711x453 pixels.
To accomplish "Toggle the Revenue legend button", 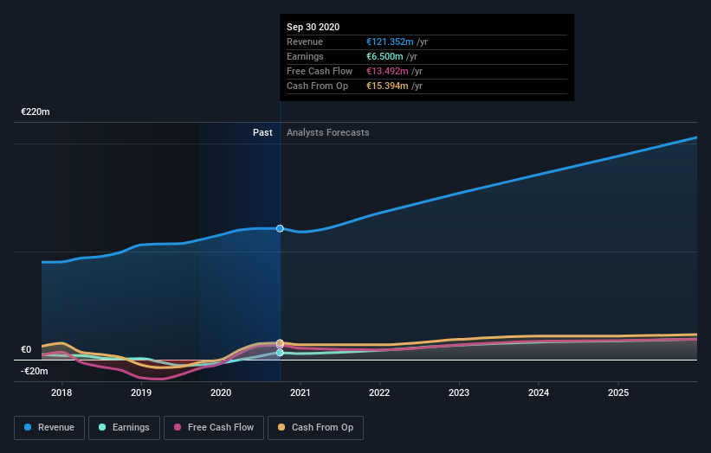I will 49,428.
